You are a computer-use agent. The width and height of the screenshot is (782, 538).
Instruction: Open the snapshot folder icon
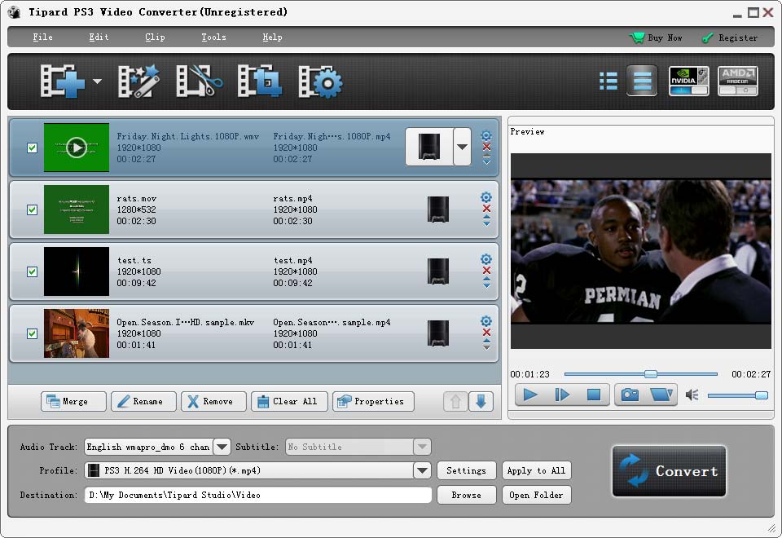[x=661, y=395]
